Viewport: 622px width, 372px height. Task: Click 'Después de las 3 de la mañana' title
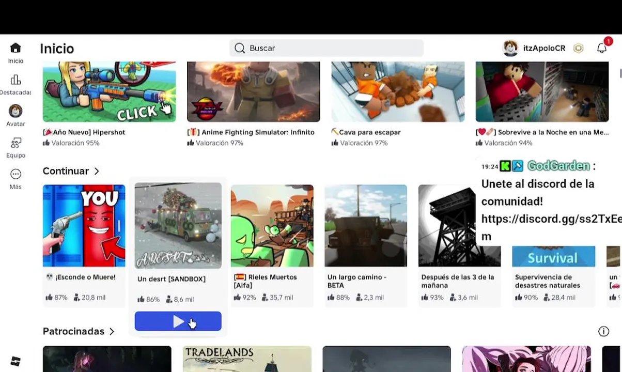[458, 281]
